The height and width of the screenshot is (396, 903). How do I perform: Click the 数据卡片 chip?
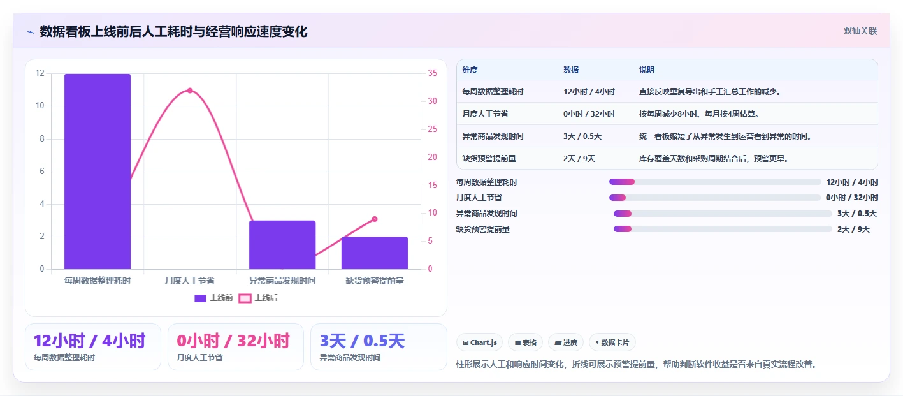[x=612, y=342]
